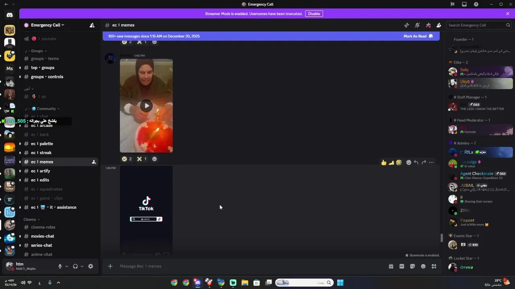
Task: Collapse the Cinema category
Action: 31,220
